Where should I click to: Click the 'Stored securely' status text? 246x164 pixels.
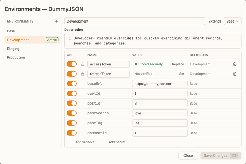click(150, 64)
